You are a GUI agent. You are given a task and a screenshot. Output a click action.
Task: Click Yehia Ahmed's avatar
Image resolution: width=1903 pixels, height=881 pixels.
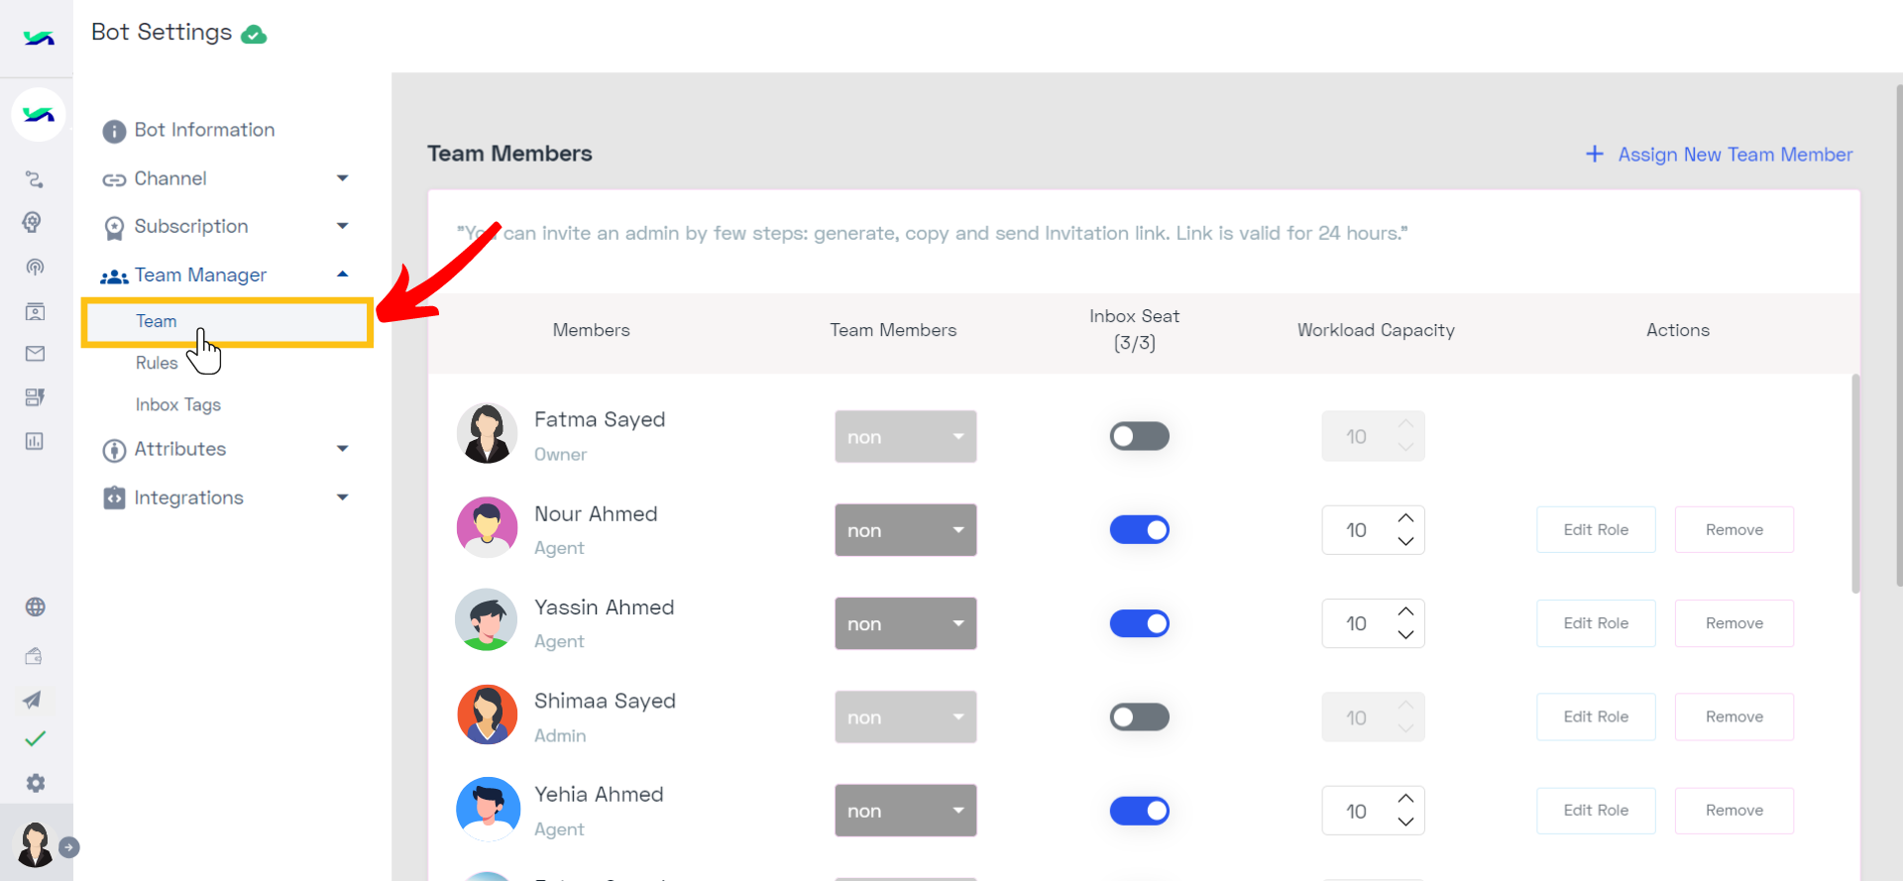tap(487, 809)
